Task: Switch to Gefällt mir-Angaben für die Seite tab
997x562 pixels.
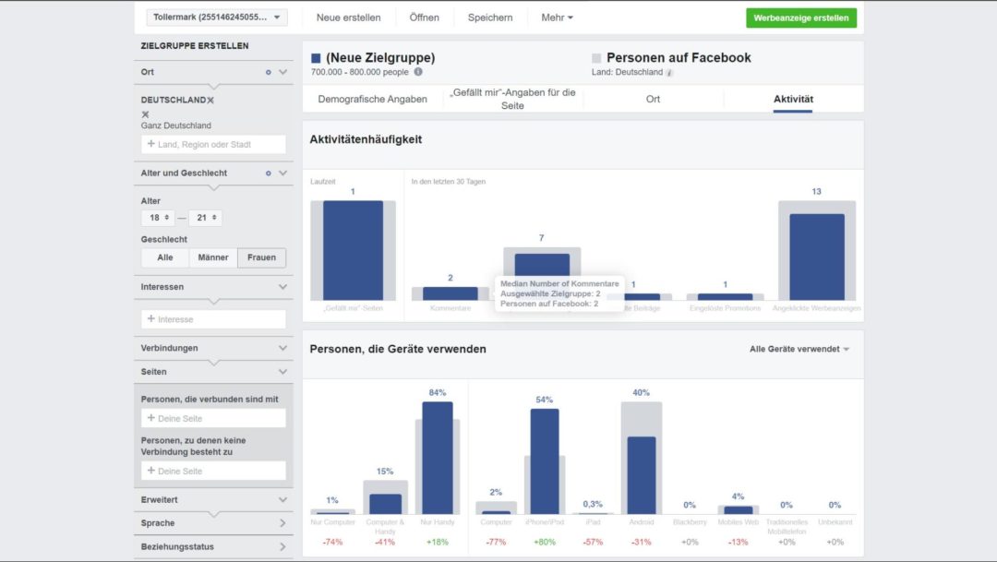Action: click(512, 99)
